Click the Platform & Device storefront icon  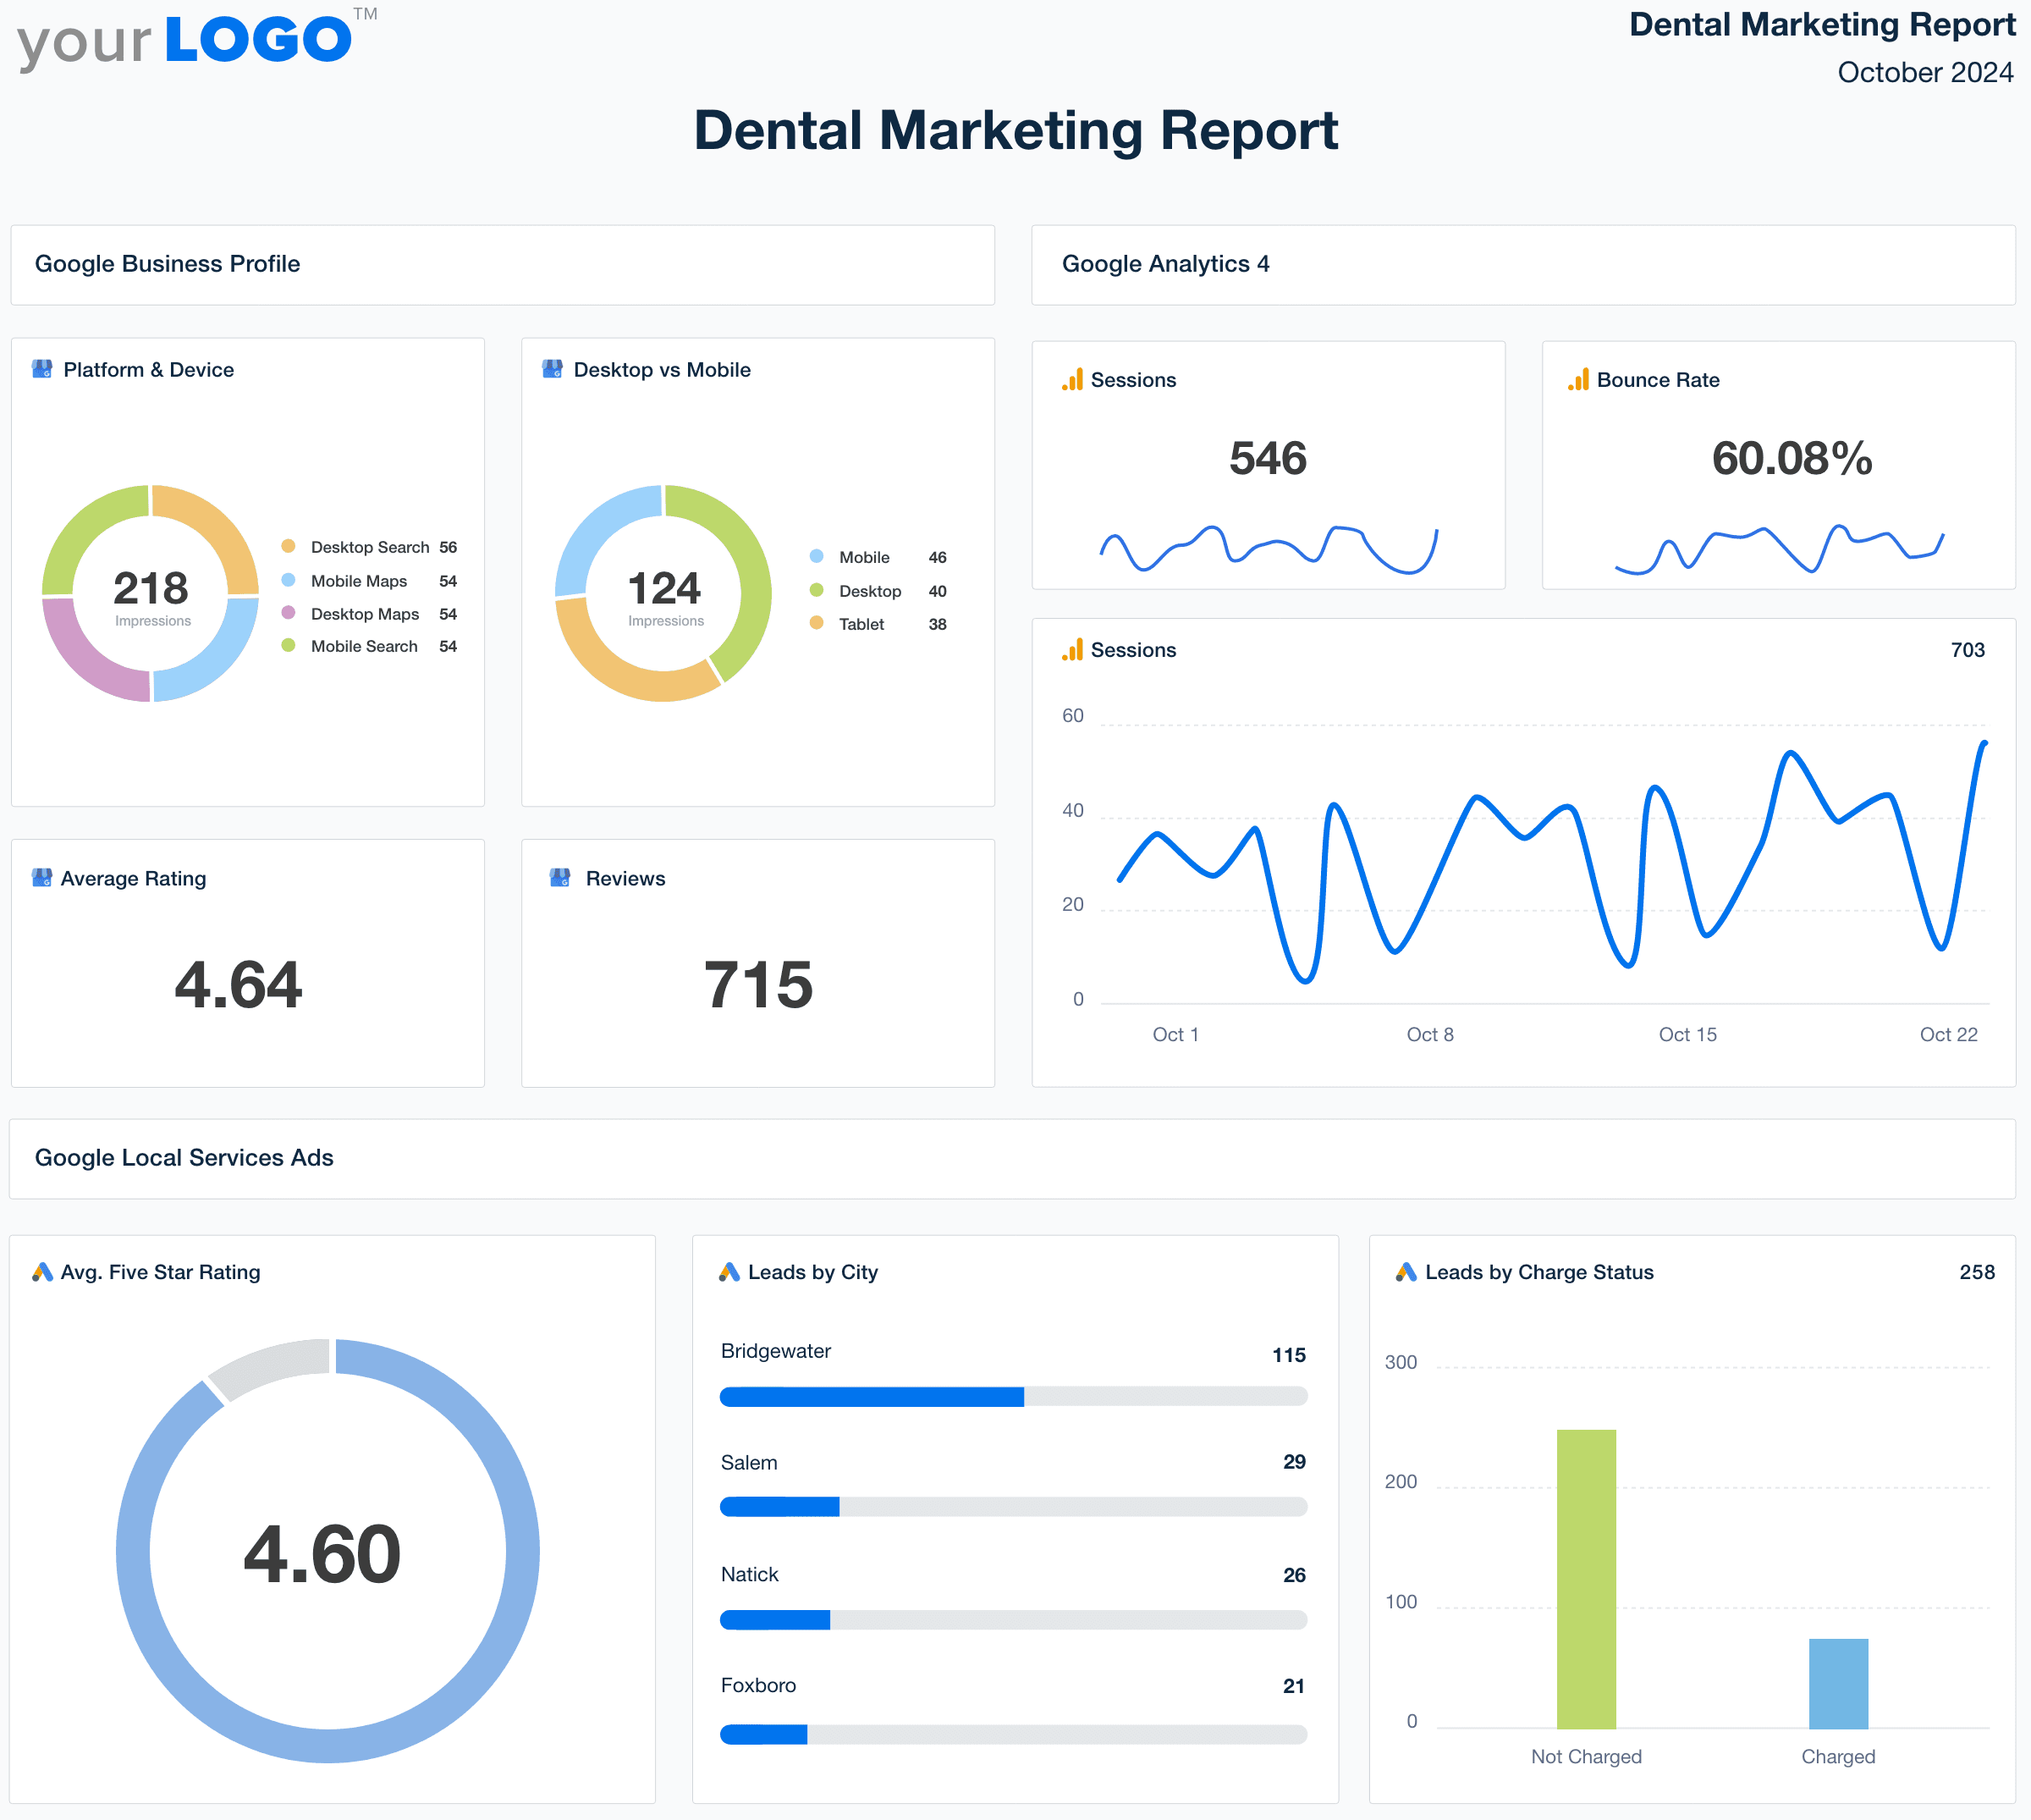pyautogui.click(x=42, y=369)
